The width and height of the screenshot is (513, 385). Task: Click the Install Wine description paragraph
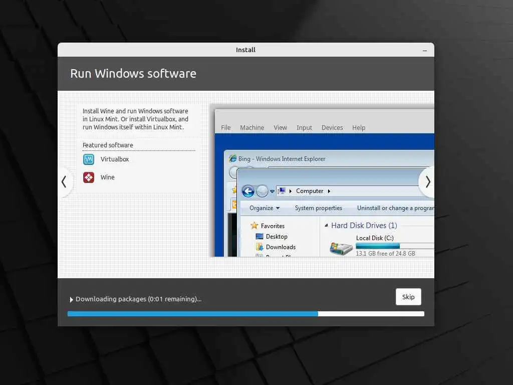135,119
